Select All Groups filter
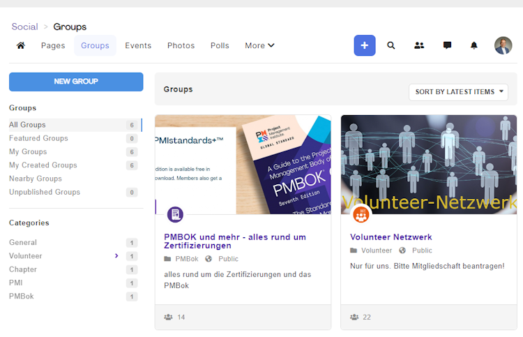The height and width of the screenshot is (337, 523). [75, 125]
